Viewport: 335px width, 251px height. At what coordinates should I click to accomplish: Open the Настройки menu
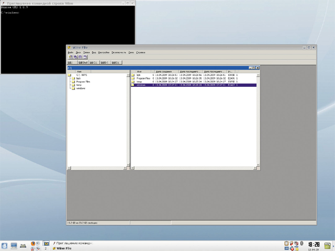click(x=104, y=52)
